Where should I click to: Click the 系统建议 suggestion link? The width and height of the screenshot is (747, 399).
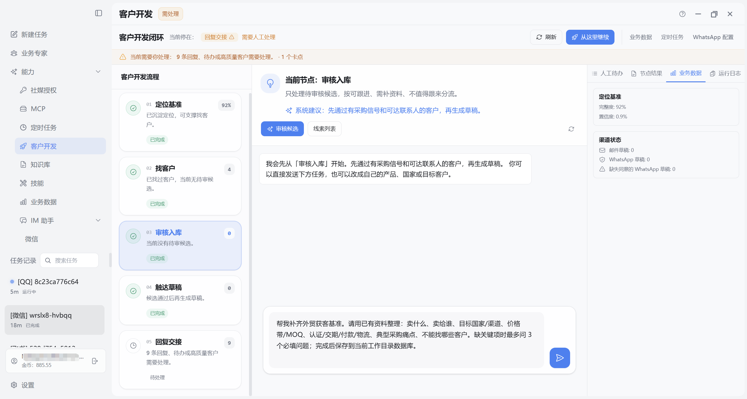tap(384, 111)
